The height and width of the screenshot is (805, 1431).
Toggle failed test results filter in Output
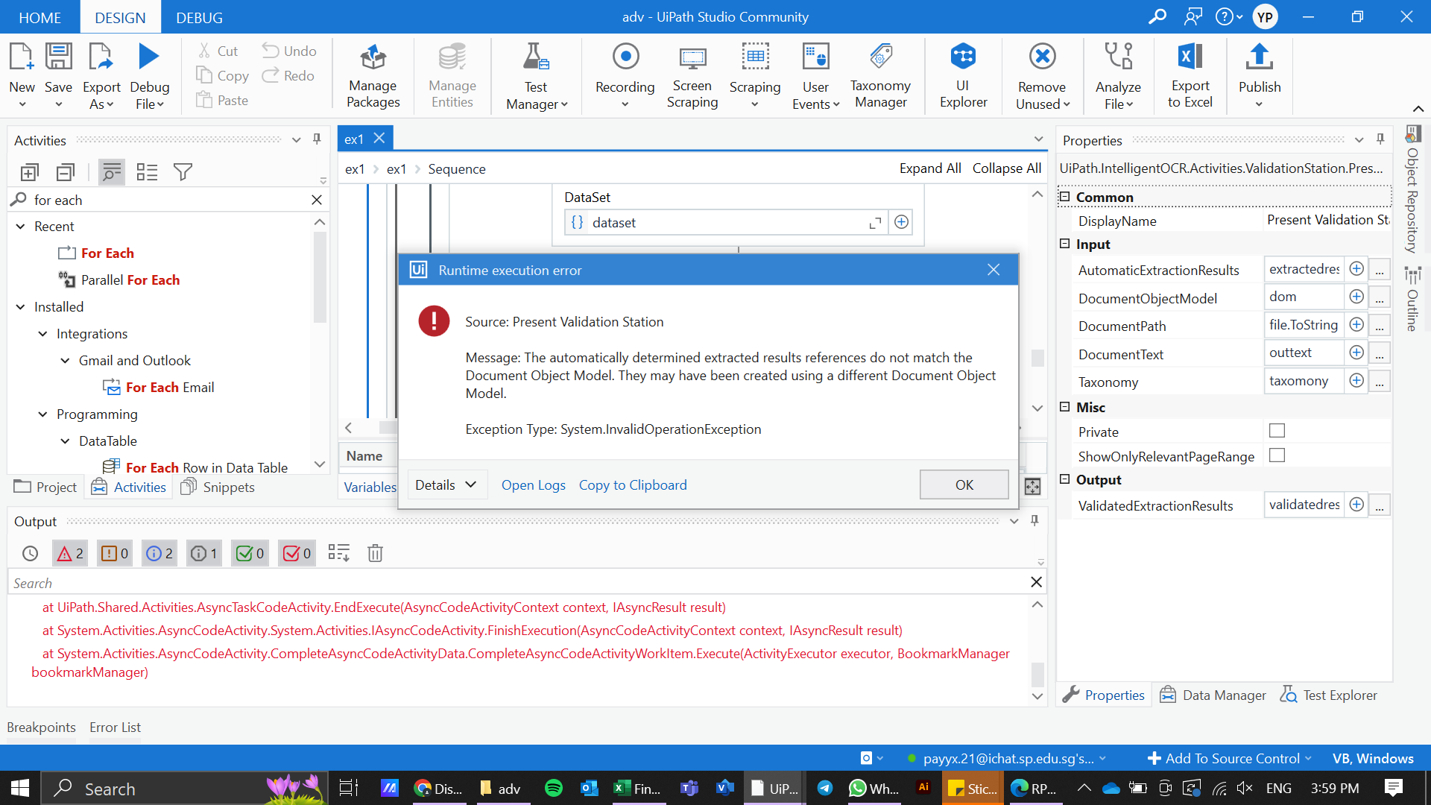tap(297, 553)
